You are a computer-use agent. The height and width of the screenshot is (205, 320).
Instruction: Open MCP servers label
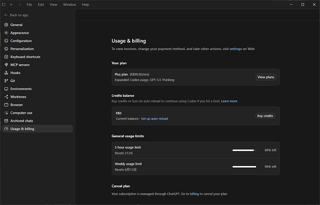point(20,65)
